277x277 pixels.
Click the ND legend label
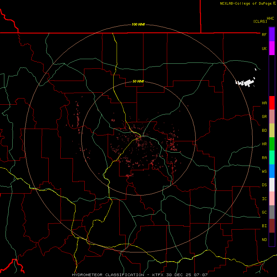pyautogui.click(x=264, y=240)
